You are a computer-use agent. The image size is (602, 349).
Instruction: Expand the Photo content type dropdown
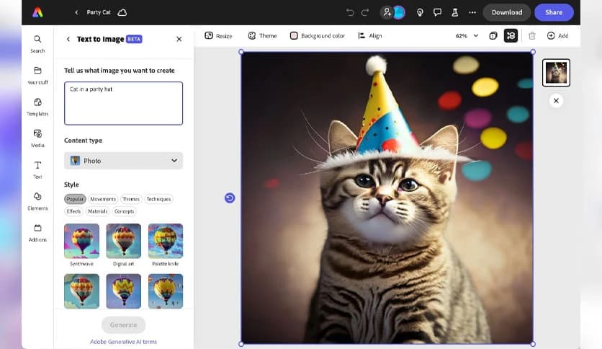(x=123, y=161)
